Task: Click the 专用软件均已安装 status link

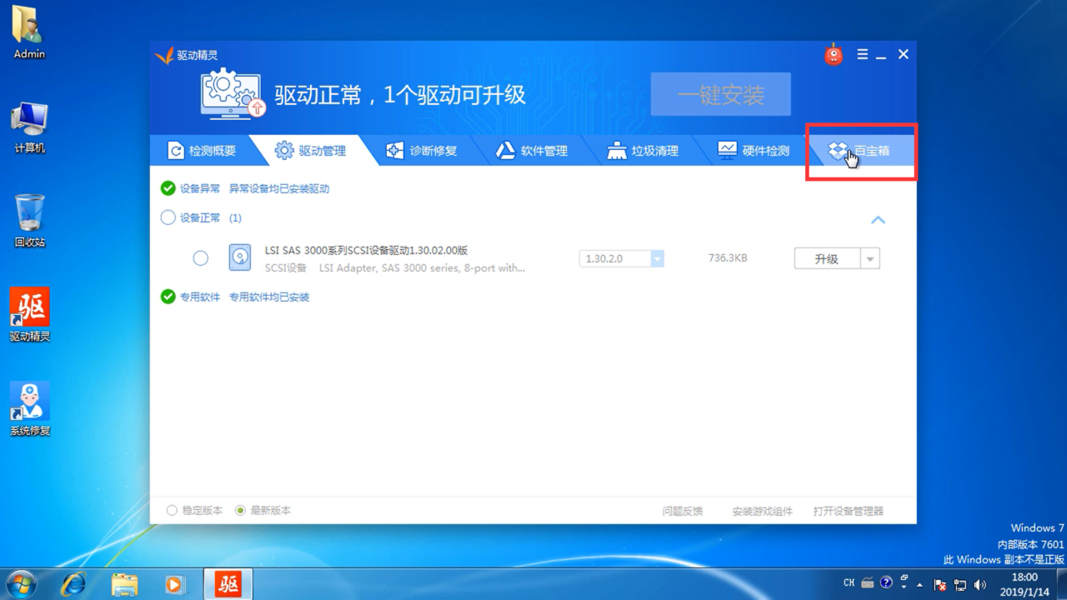Action: click(x=269, y=297)
